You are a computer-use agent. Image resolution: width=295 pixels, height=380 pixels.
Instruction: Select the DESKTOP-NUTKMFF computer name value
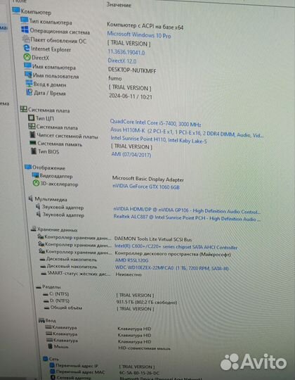pyautogui.click(x=132, y=70)
